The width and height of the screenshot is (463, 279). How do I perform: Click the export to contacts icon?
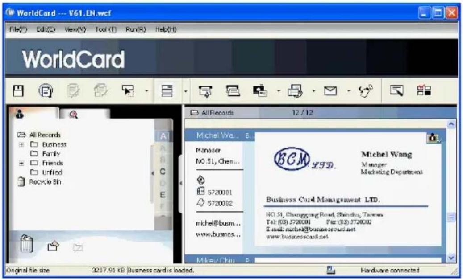260,91
